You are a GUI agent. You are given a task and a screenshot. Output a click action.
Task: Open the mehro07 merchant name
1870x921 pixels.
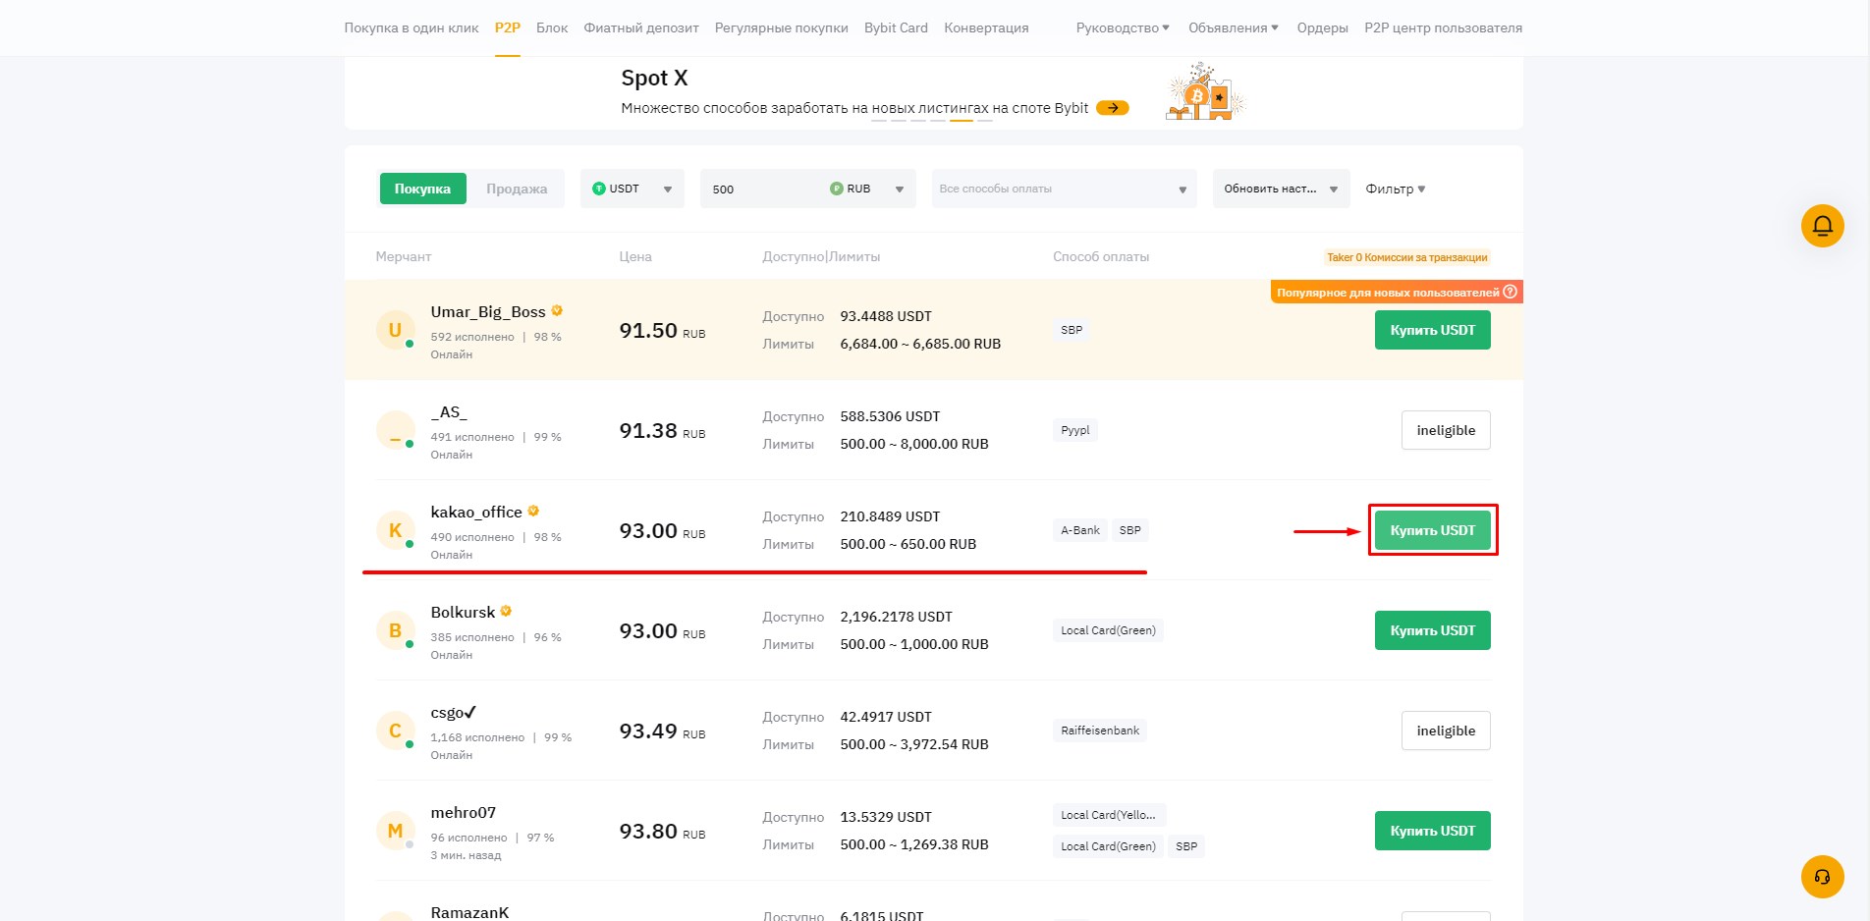(x=464, y=812)
